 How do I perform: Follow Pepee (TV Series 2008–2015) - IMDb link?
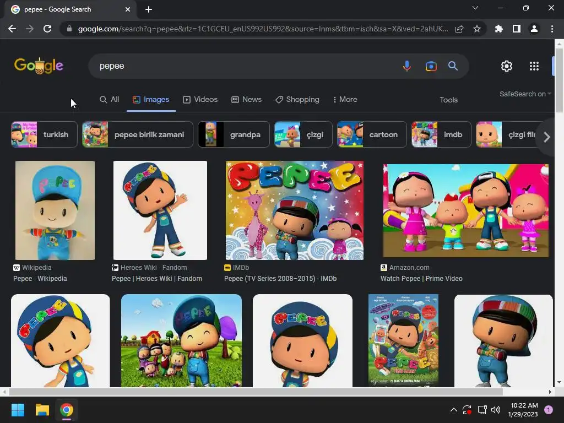280,279
